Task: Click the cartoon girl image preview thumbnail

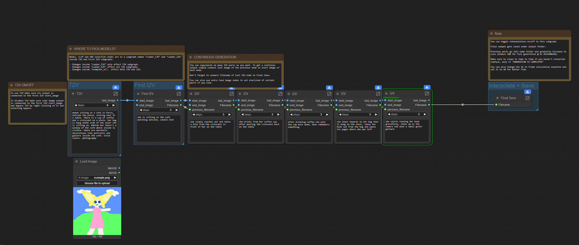Action: [97, 211]
